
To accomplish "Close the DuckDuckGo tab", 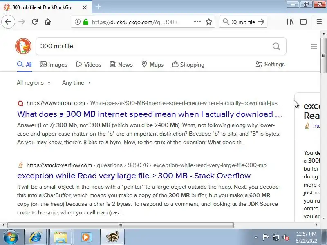I will [x=85, y=7].
